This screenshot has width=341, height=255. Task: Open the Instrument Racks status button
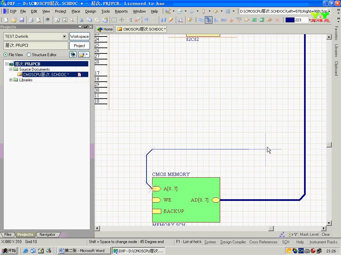[x=323, y=242]
